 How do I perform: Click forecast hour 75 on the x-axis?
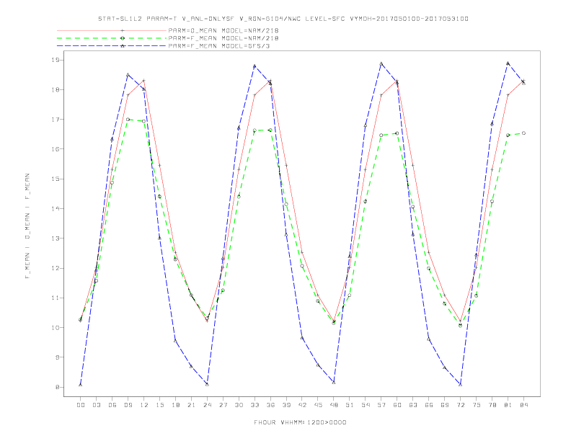coord(477,405)
